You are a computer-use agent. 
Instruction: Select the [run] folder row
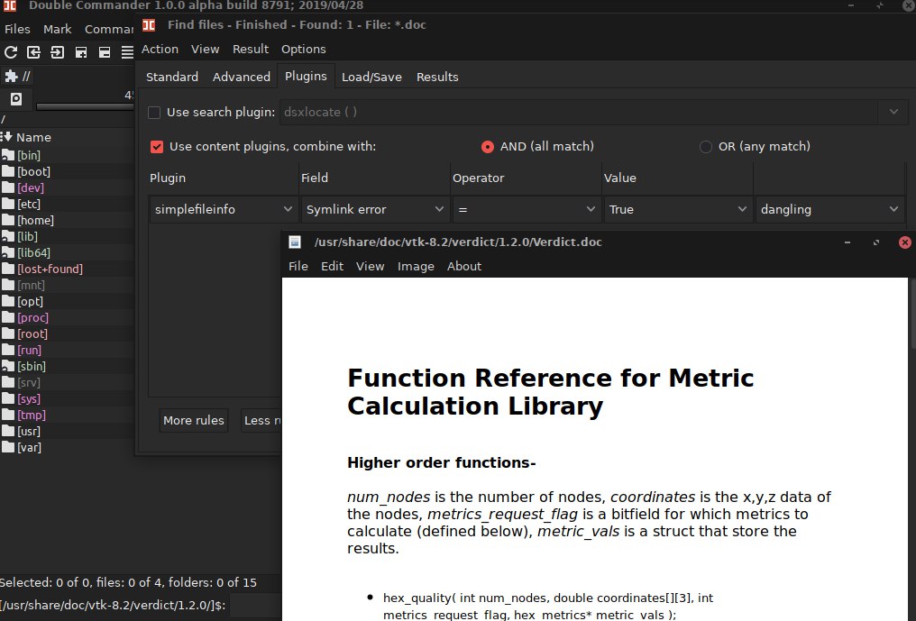(x=68, y=350)
